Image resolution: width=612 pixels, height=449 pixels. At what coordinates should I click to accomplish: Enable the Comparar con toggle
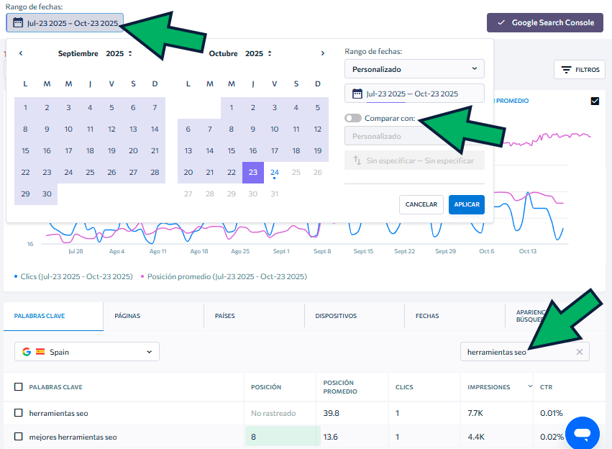pyautogui.click(x=352, y=118)
